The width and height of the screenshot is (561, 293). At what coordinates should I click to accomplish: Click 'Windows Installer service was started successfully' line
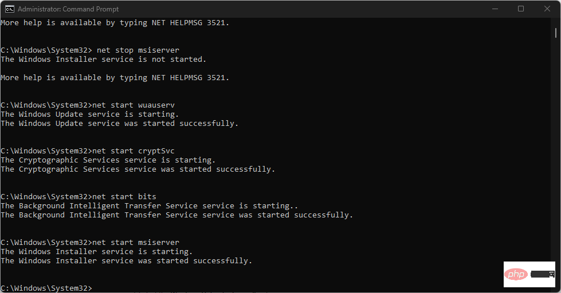[126, 260]
